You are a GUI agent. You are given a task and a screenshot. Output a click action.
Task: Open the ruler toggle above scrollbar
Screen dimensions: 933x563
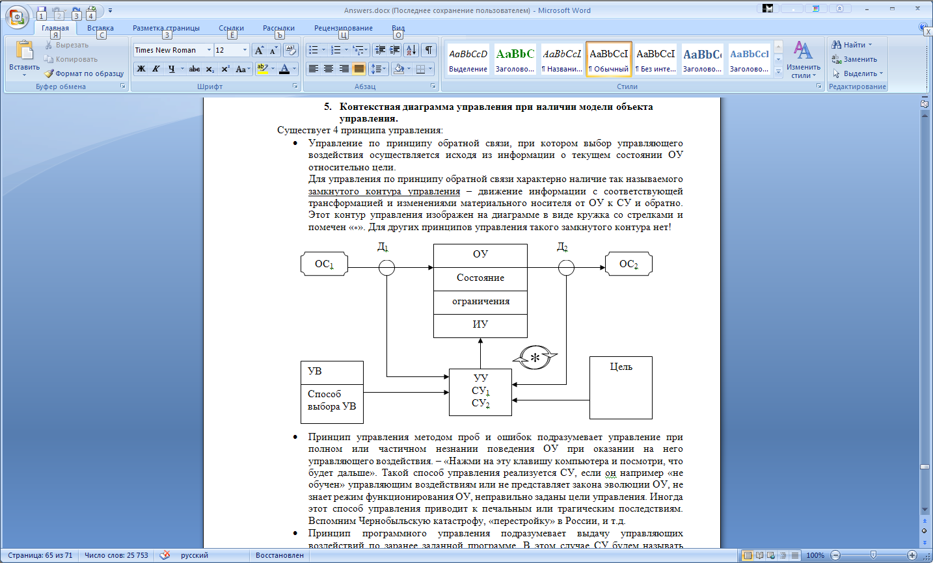pyautogui.click(x=925, y=103)
